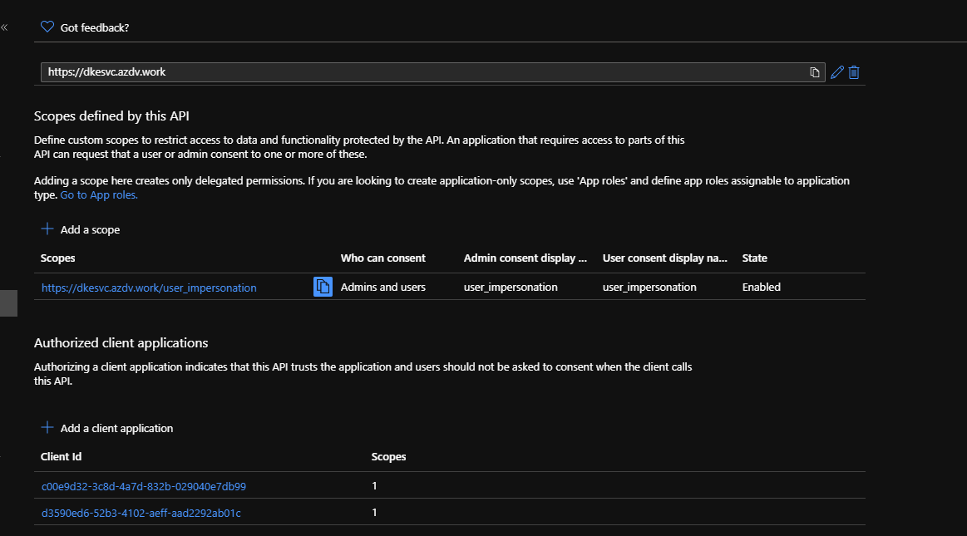The height and width of the screenshot is (536, 967).
Task: Click the plus icon beside 'Add a scope'
Action: point(47,229)
